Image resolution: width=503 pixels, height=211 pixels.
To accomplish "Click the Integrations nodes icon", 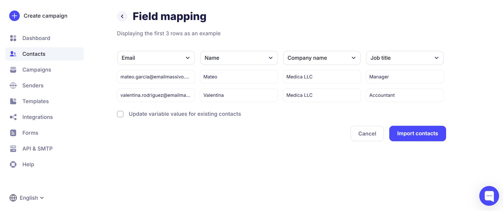I will click(13, 117).
